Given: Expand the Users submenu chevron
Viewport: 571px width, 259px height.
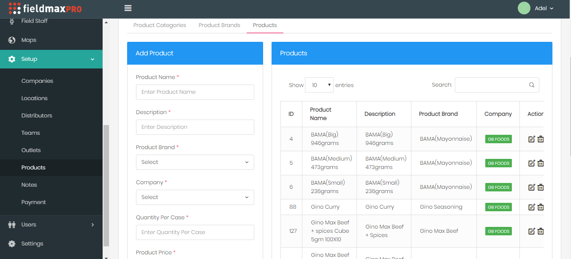Looking at the screenshot, I should pyautogui.click(x=92, y=225).
